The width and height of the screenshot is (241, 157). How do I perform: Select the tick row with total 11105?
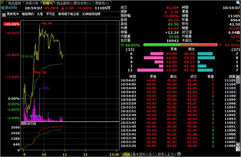tap(178, 80)
